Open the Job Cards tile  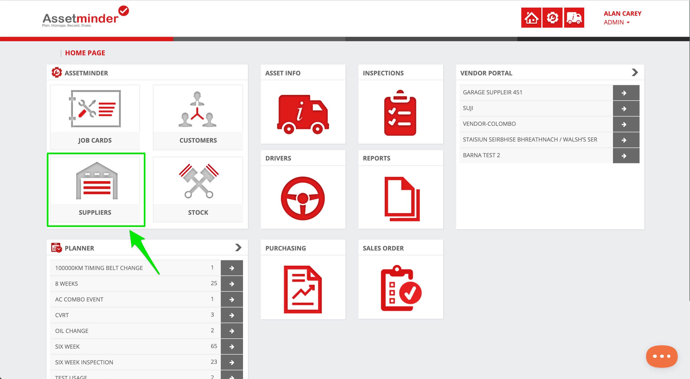tap(95, 117)
